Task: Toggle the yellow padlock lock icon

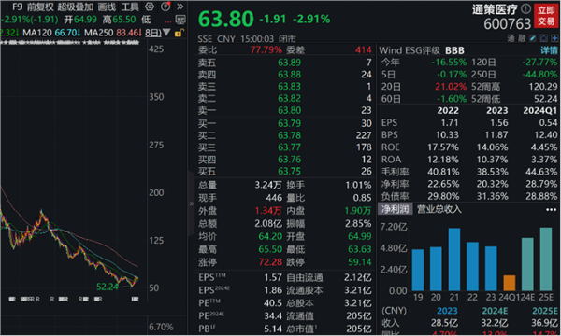Action: [179, 33]
